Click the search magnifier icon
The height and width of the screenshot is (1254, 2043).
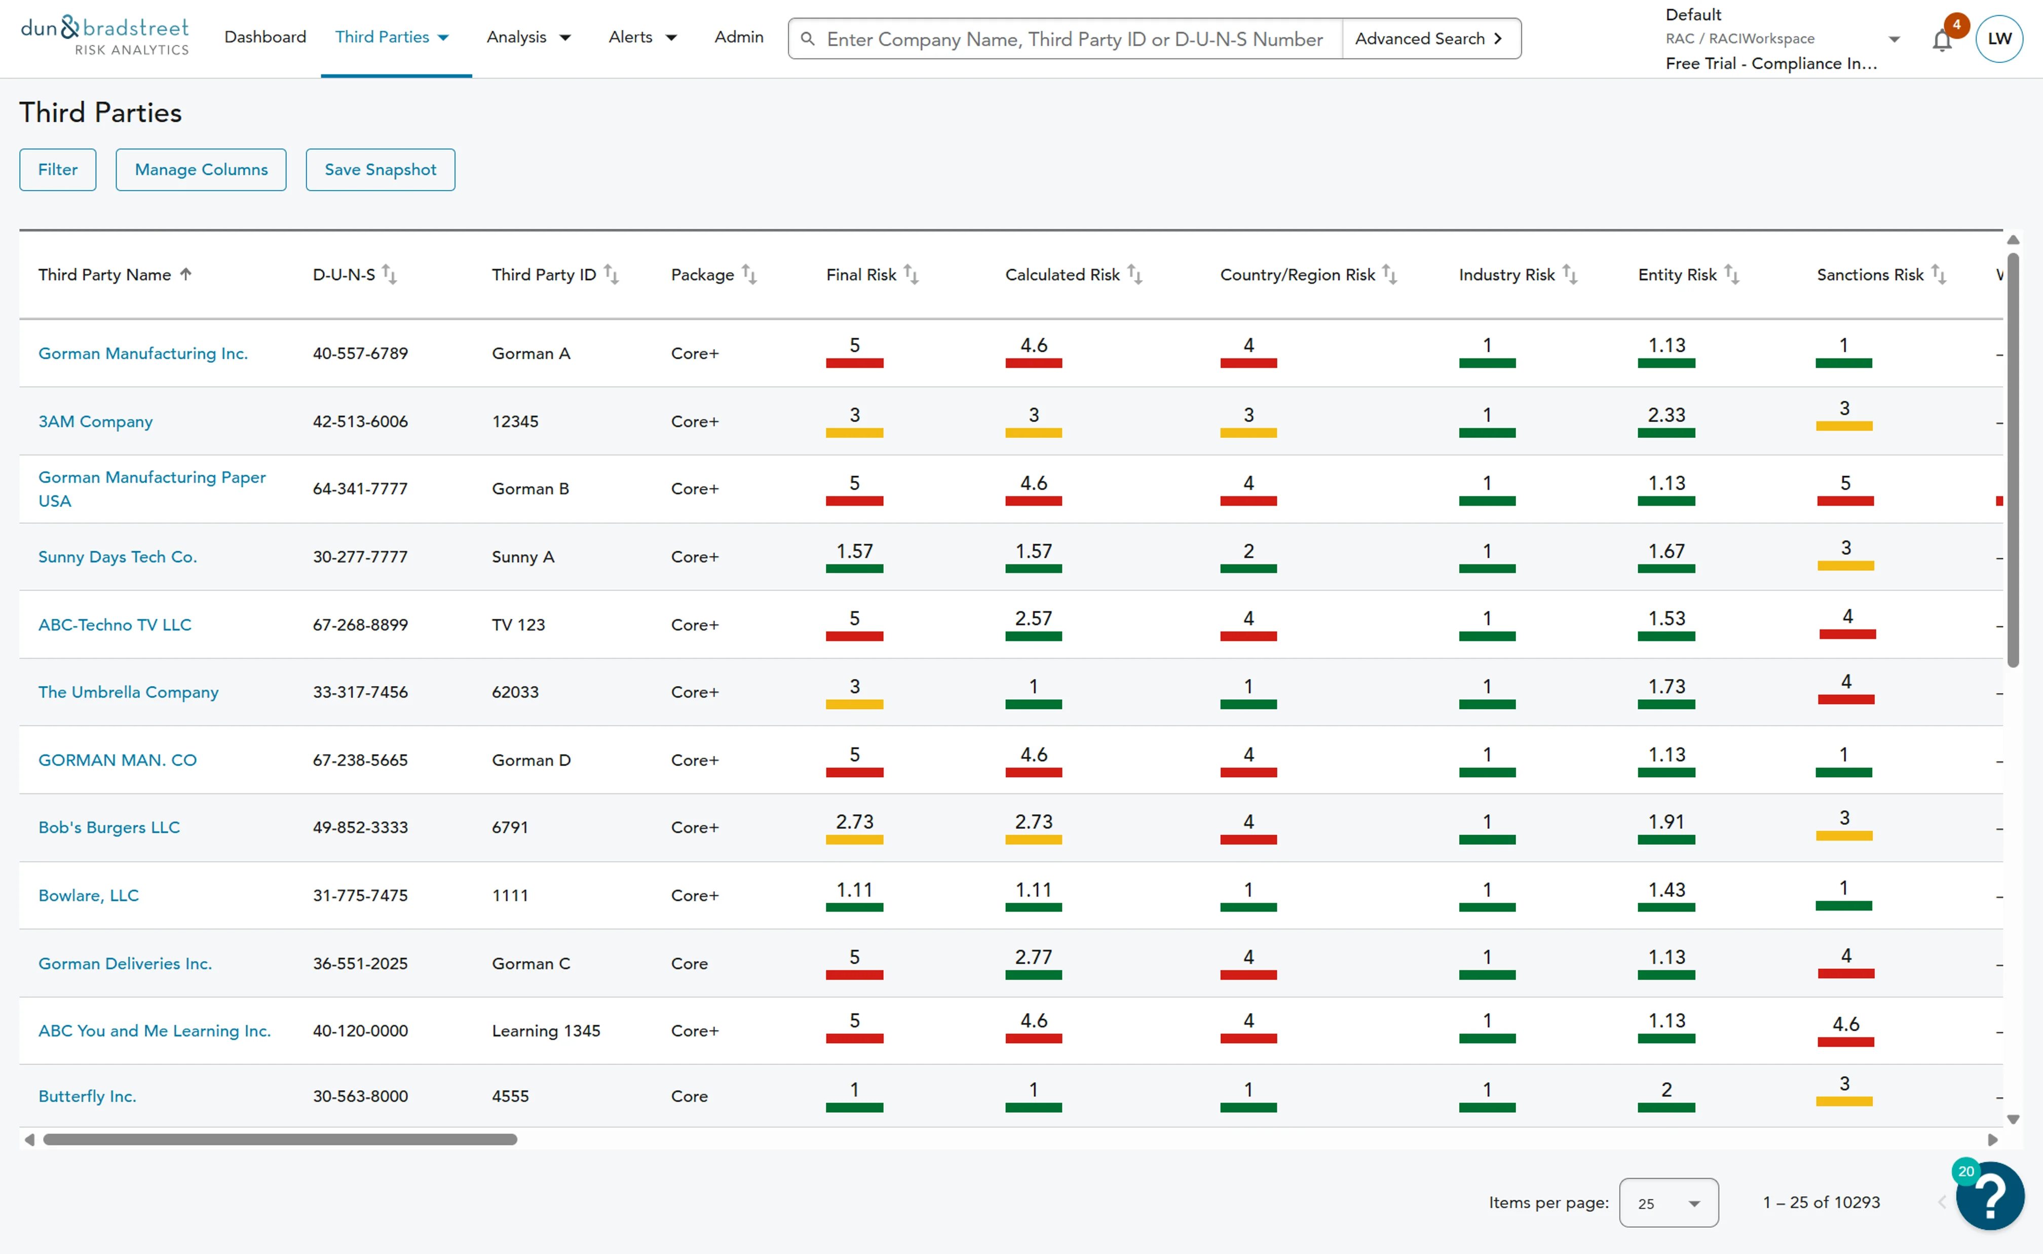point(807,39)
